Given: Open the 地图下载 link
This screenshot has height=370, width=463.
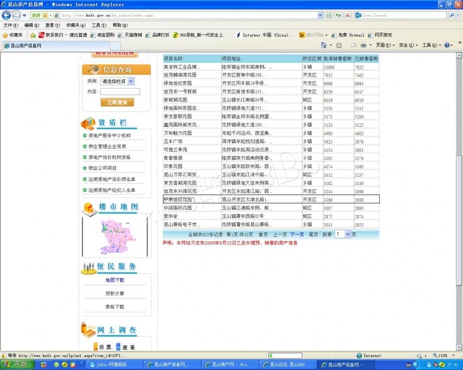Looking at the screenshot, I should pos(115,280).
